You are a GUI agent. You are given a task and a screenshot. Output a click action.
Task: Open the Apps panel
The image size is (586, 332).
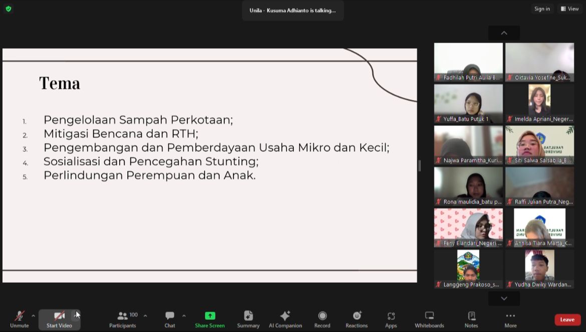391,319
